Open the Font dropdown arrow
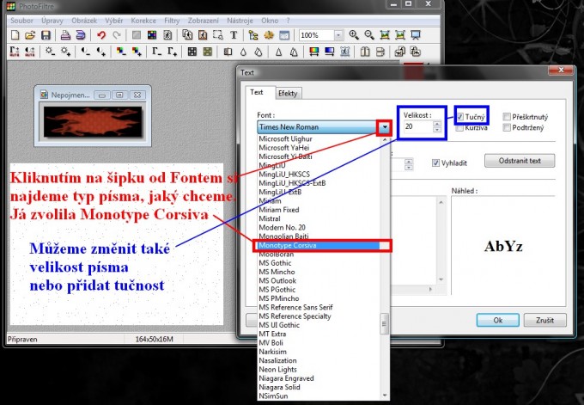This screenshot has height=405, width=584. [x=385, y=127]
